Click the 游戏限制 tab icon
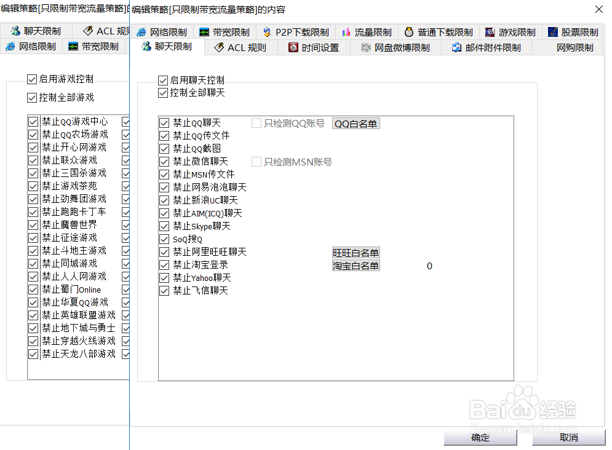Viewport: 612px width, 450px height. (490, 33)
